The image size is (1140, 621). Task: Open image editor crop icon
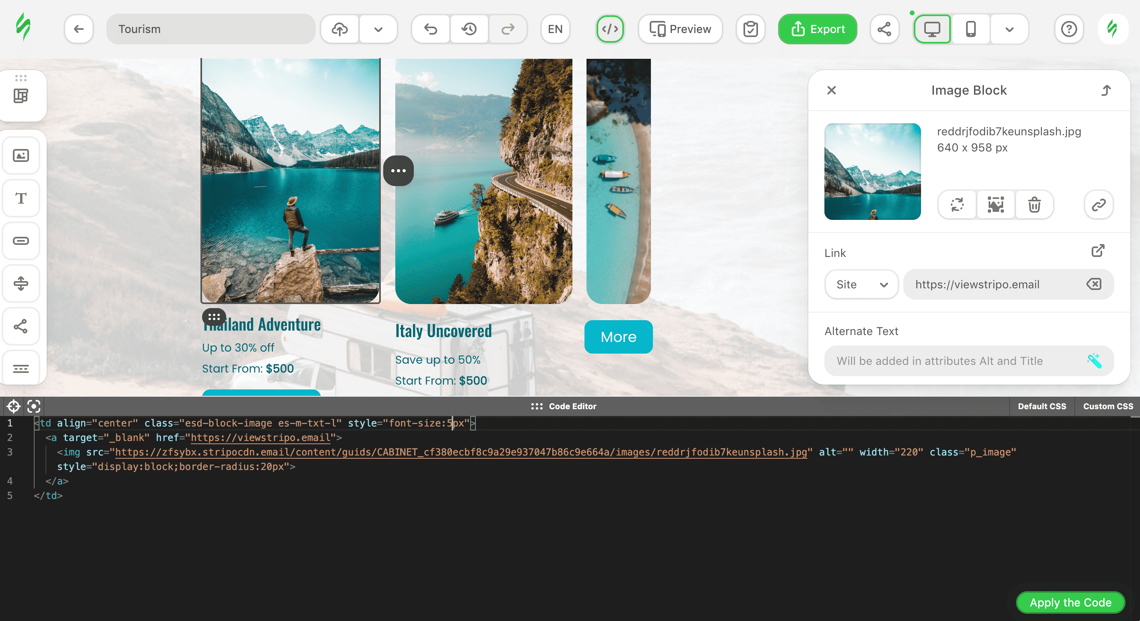pyautogui.click(x=996, y=205)
